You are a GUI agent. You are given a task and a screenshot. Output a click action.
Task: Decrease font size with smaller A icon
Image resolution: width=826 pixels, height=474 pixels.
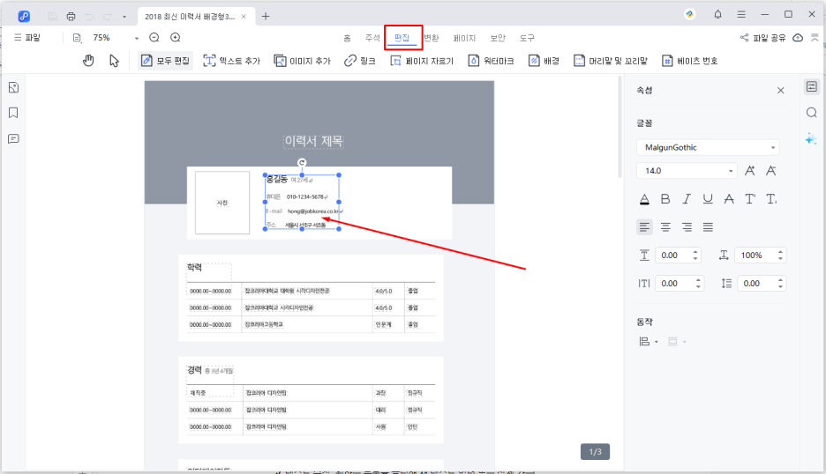coord(771,170)
